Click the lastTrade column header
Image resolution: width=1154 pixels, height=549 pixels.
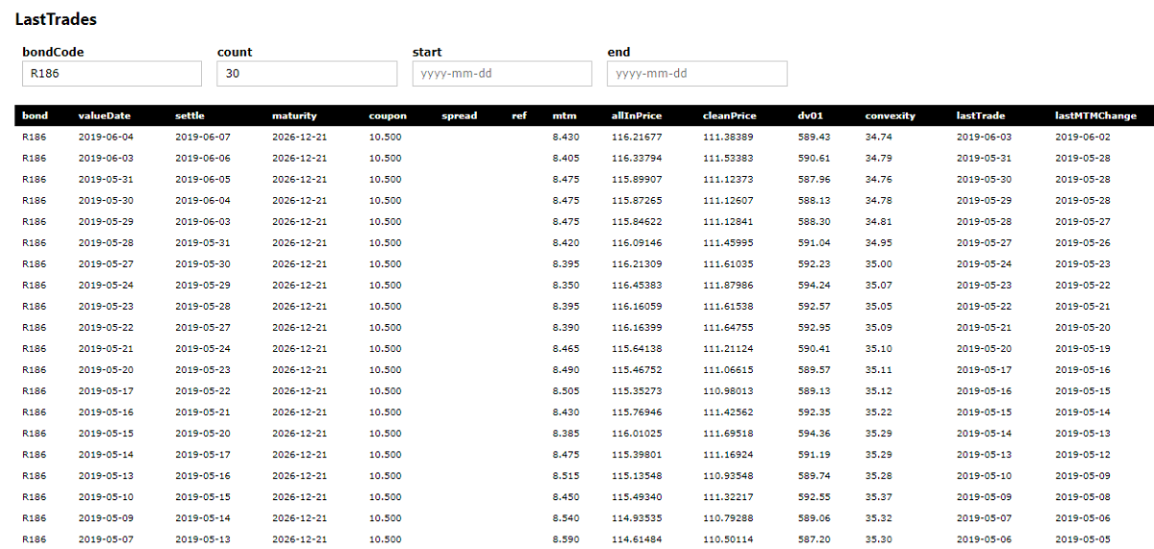(981, 115)
